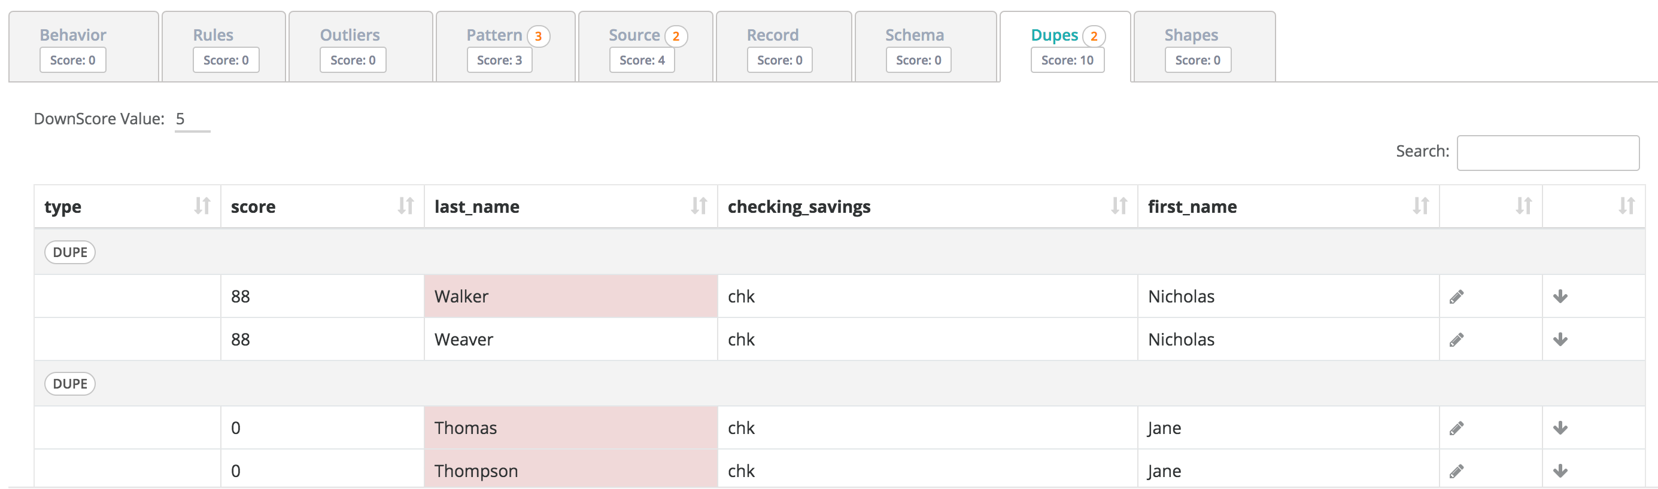The image size is (1658, 489).
Task: Click the DownScore Value field
Action: click(192, 120)
